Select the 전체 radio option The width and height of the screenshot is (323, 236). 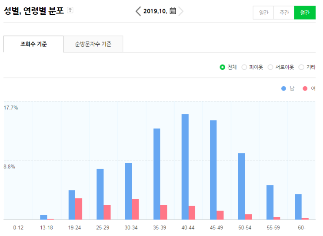point(222,67)
